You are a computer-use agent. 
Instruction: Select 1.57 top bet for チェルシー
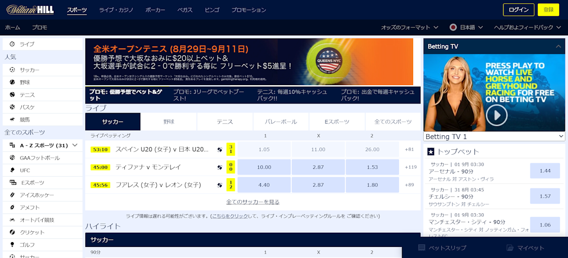545,196
